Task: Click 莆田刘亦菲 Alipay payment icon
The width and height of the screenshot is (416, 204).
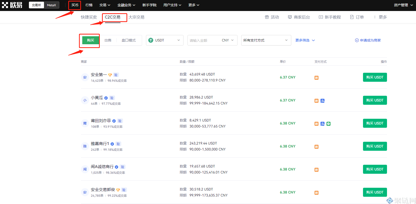Action: point(322,124)
